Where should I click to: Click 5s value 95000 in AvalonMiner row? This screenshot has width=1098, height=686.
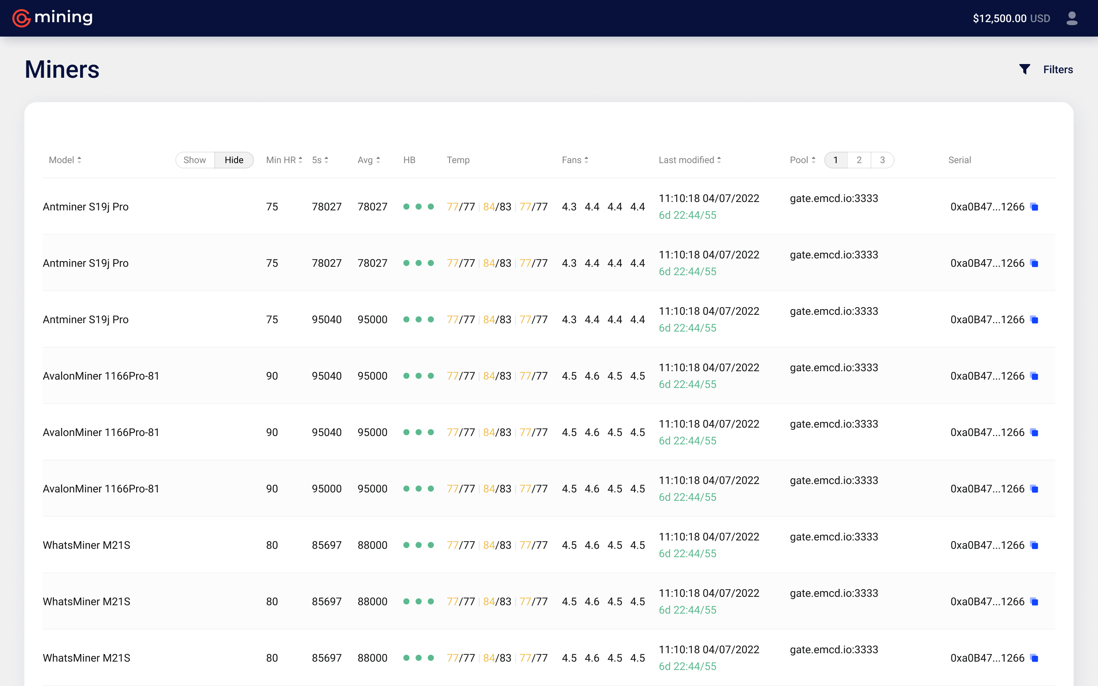pyautogui.click(x=327, y=489)
